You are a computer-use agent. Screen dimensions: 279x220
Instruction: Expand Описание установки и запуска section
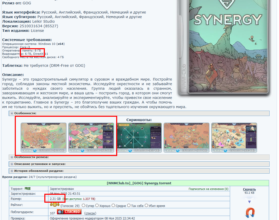click(x=12, y=164)
